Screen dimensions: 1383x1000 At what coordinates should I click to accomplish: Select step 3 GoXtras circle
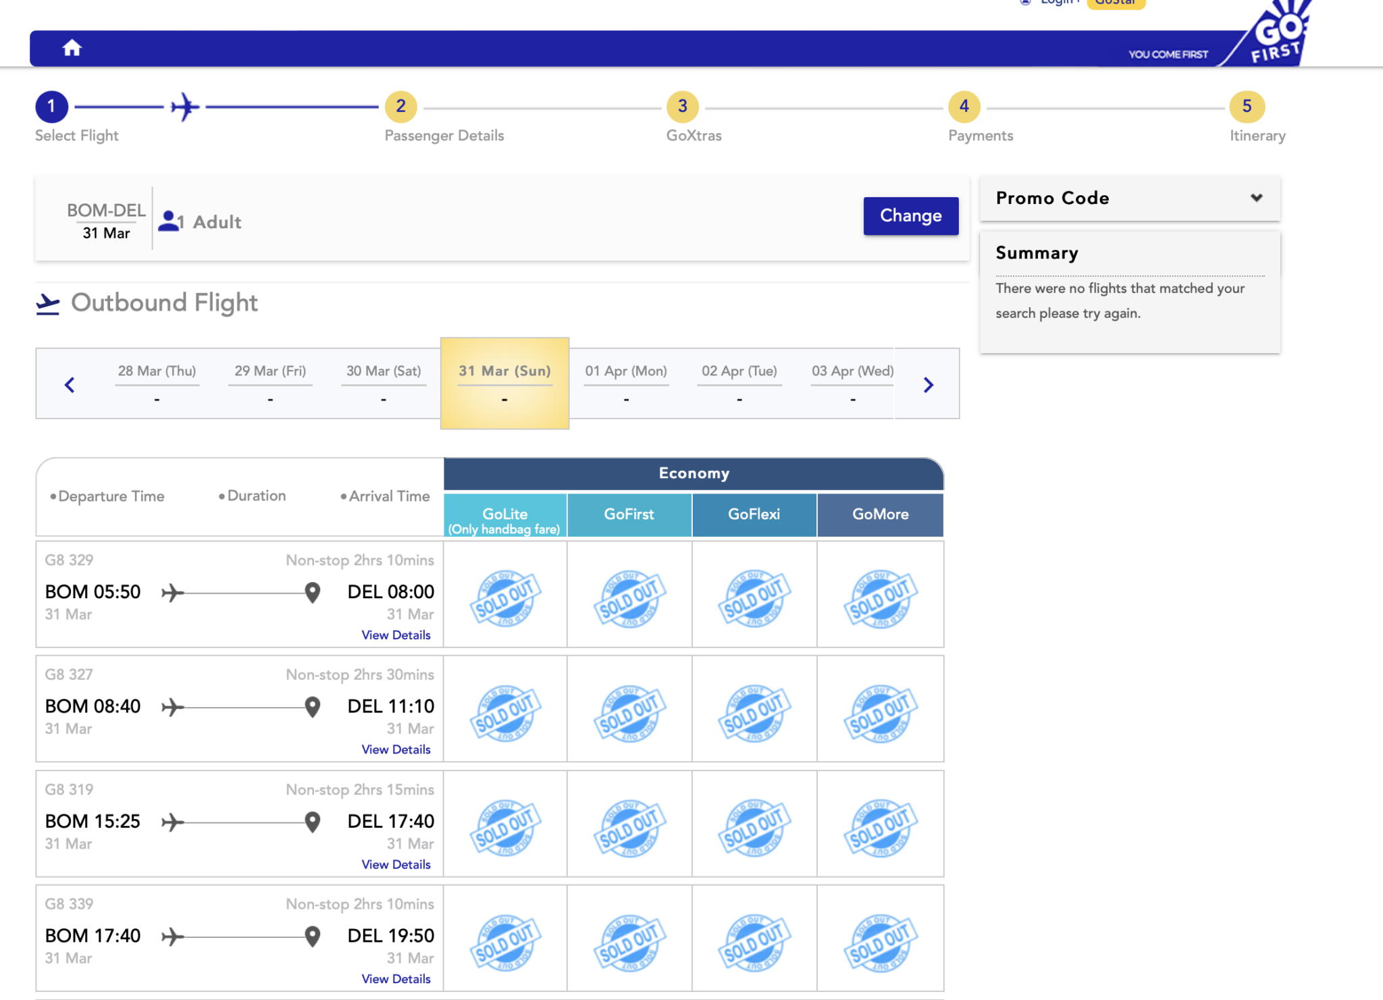click(x=683, y=107)
